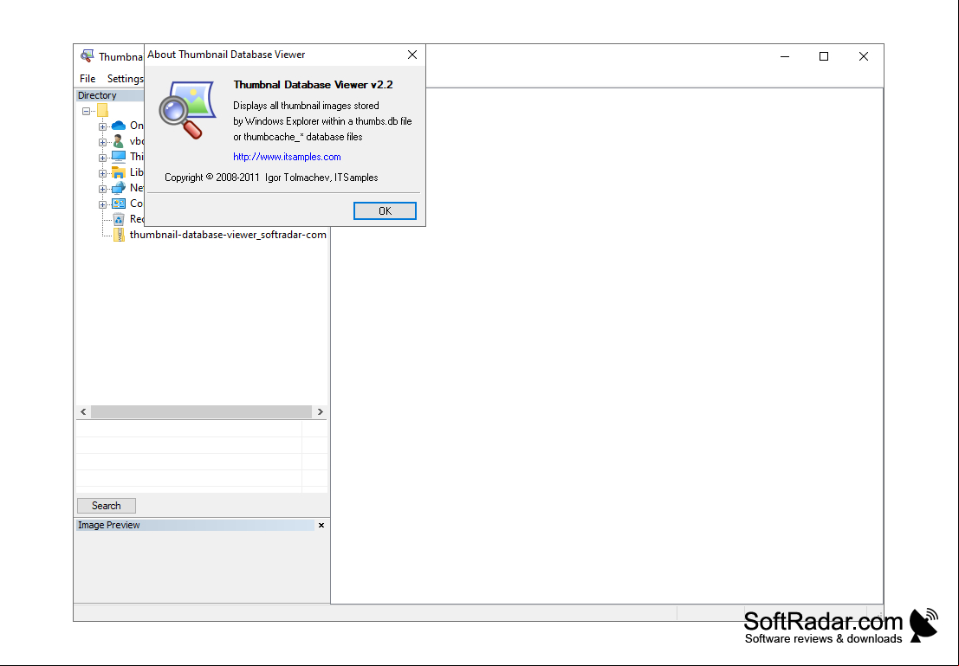Click the Directory panel header
The image size is (959, 666).
tap(110, 95)
